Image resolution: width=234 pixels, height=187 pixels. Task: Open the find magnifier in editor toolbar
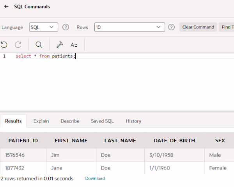[x=39, y=45]
